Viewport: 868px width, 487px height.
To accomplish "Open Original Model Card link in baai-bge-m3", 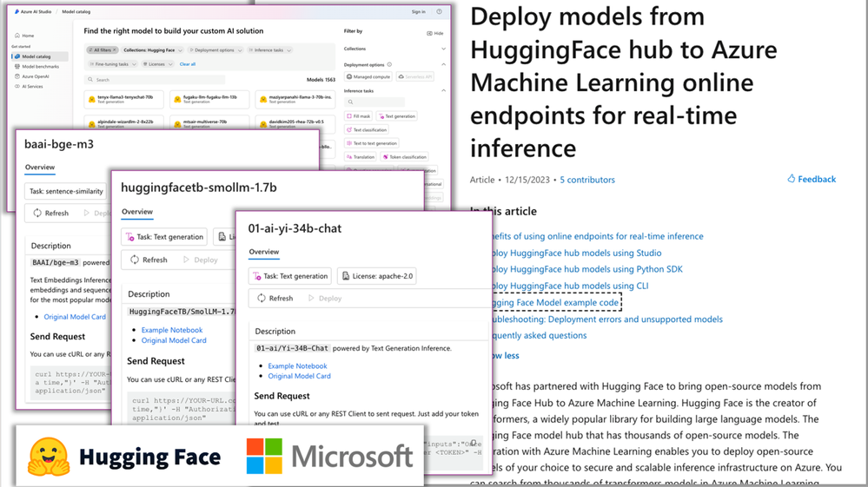I will click(75, 317).
